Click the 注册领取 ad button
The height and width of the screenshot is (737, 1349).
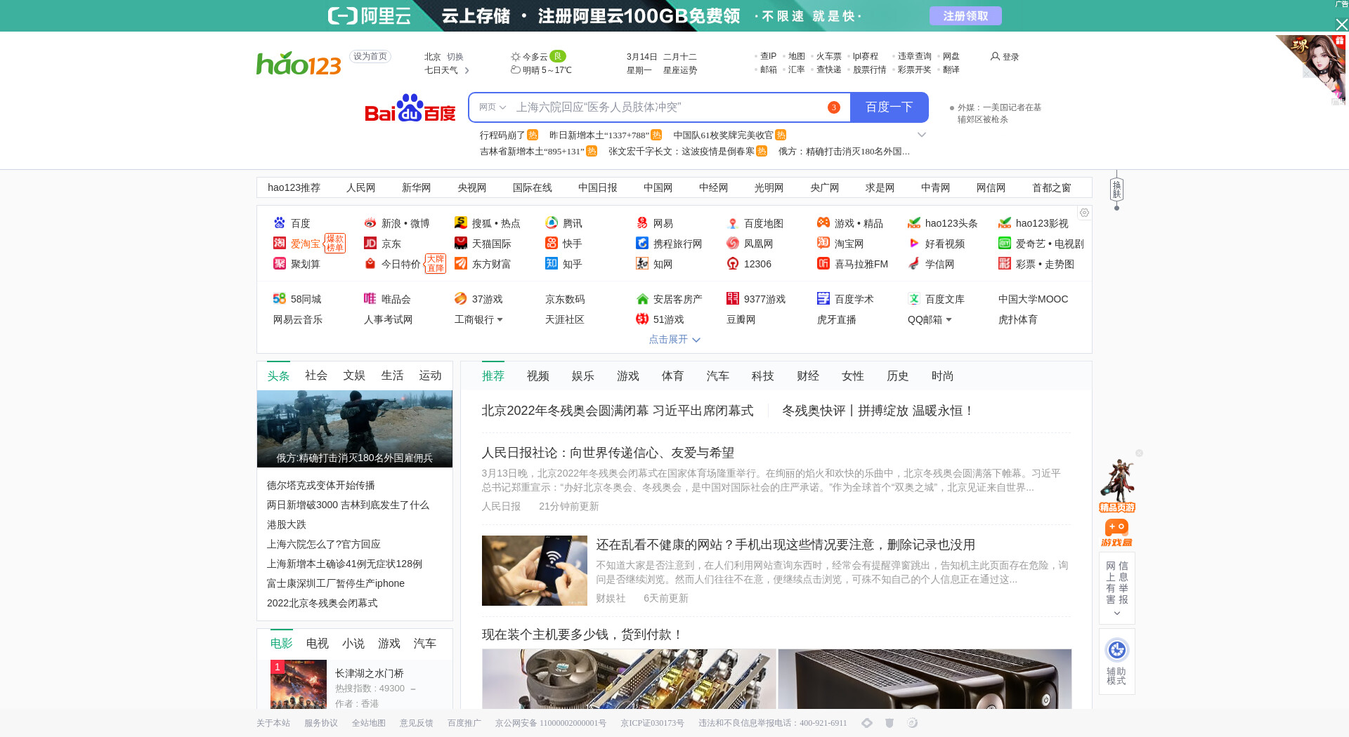coord(965,16)
